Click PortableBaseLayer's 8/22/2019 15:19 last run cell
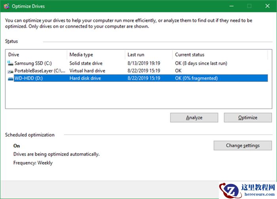The image size is (277, 199). [x=144, y=71]
